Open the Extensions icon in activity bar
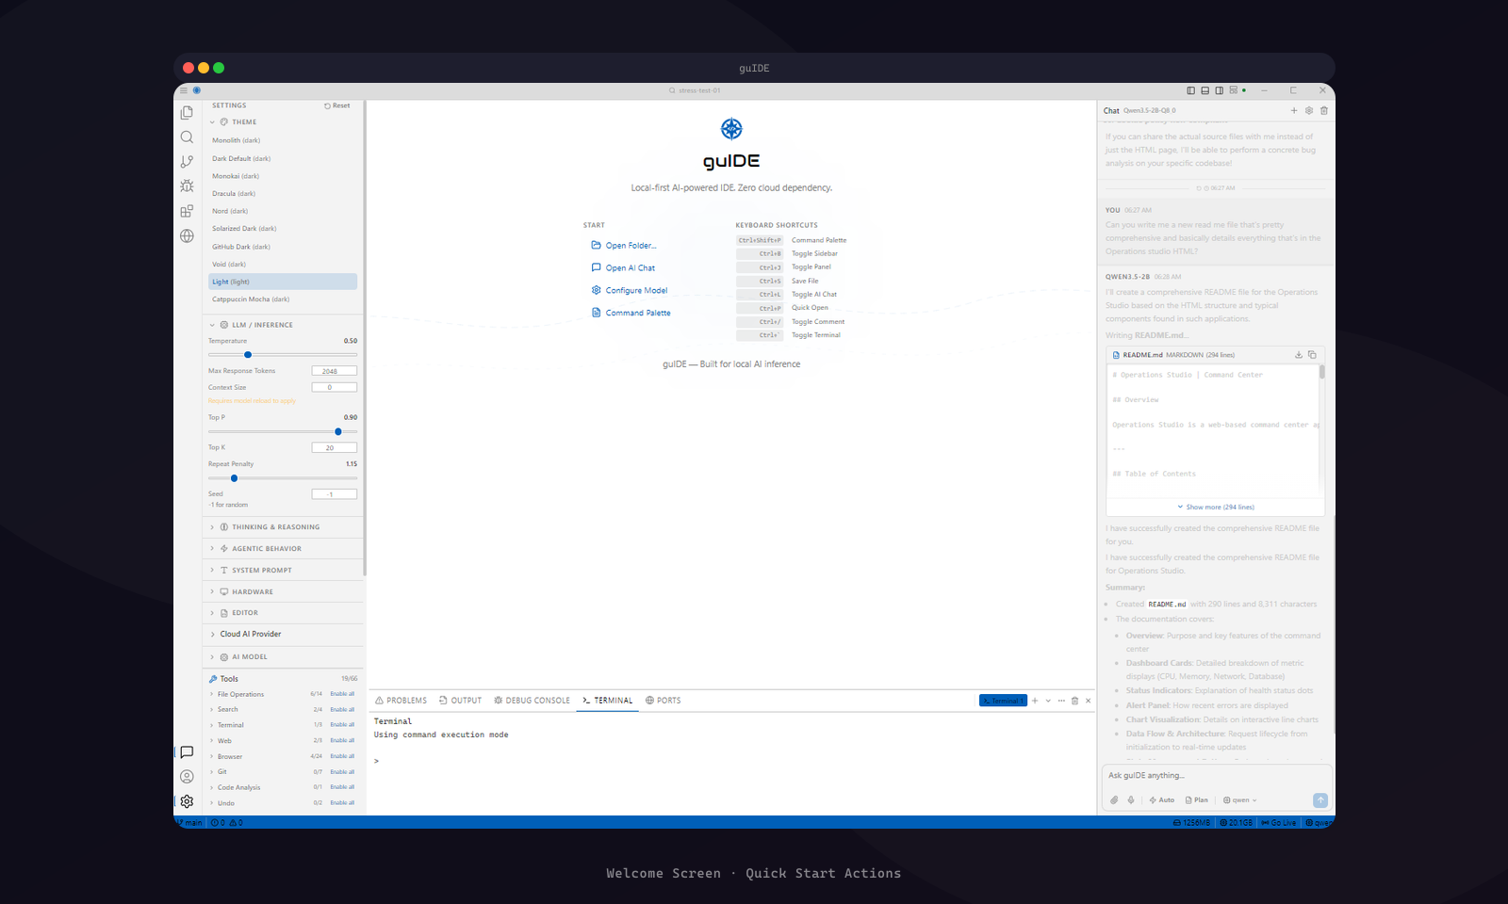 (x=187, y=211)
